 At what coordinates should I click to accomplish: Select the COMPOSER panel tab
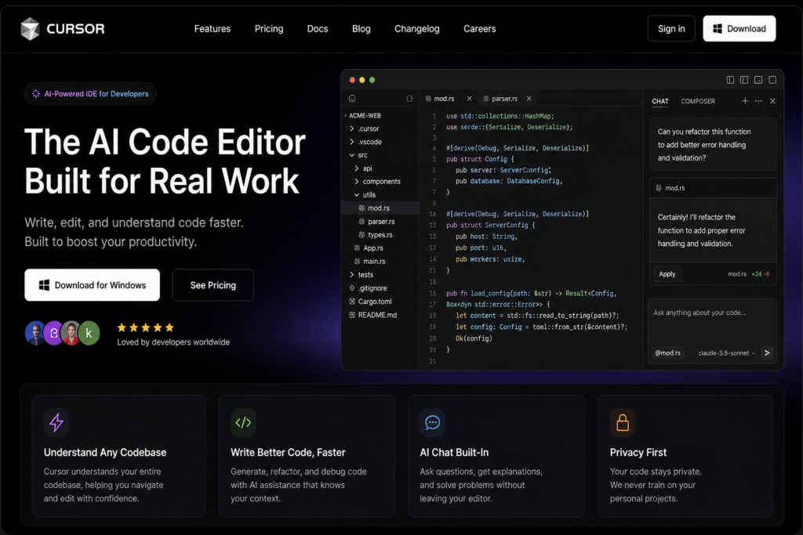click(697, 101)
